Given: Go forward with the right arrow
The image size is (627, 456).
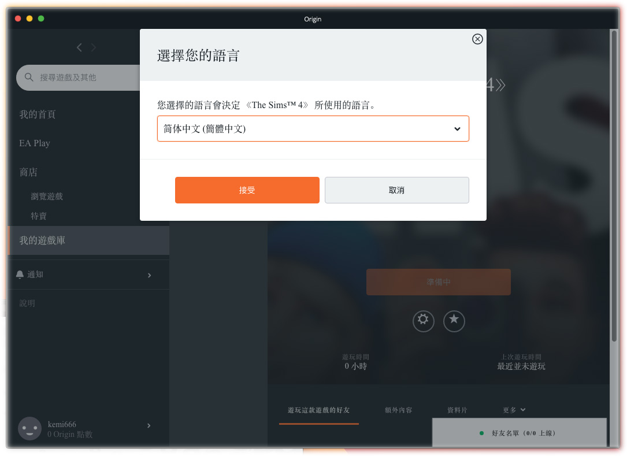Looking at the screenshot, I should tap(94, 47).
